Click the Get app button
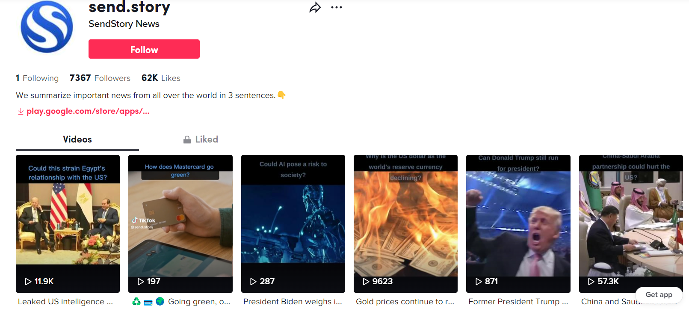689x309 pixels. (x=659, y=295)
